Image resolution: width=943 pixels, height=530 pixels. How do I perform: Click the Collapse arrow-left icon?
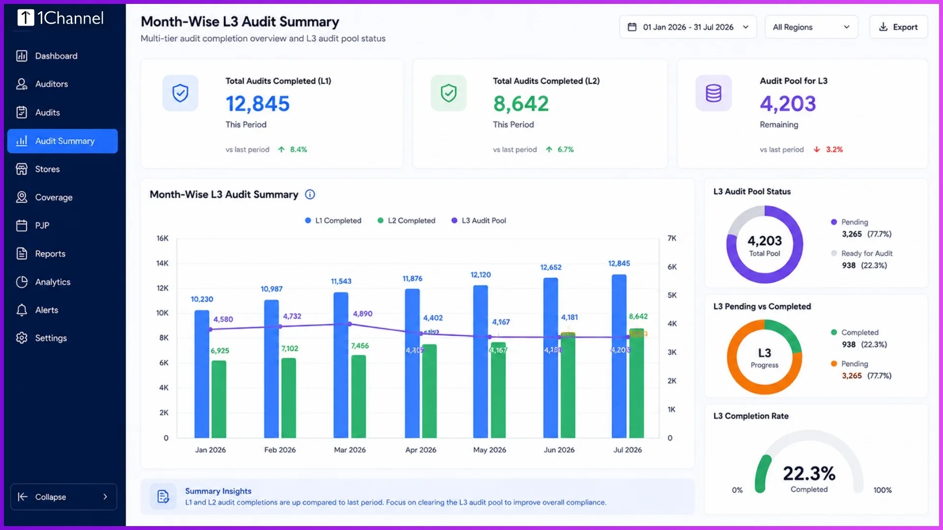tap(23, 497)
